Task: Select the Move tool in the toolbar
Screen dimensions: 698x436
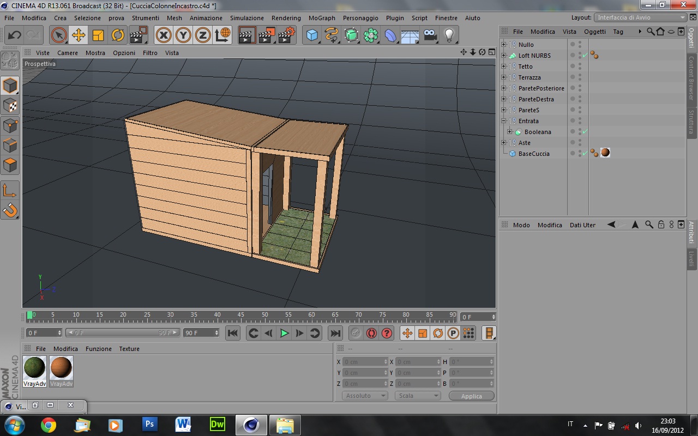Action: click(x=79, y=35)
